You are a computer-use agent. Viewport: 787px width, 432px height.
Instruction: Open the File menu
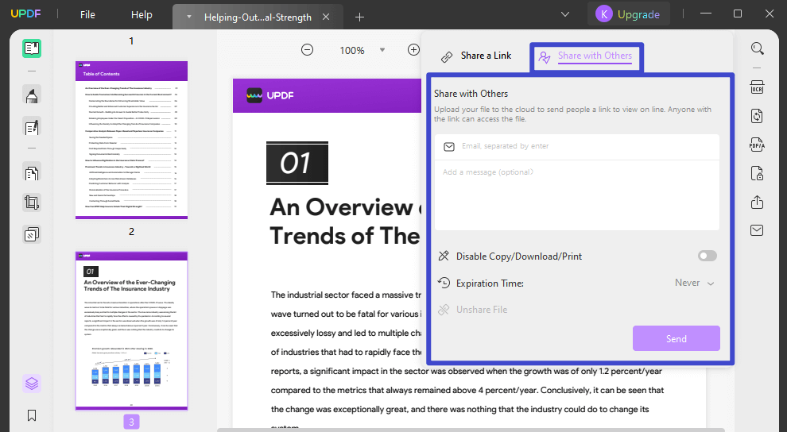(87, 14)
